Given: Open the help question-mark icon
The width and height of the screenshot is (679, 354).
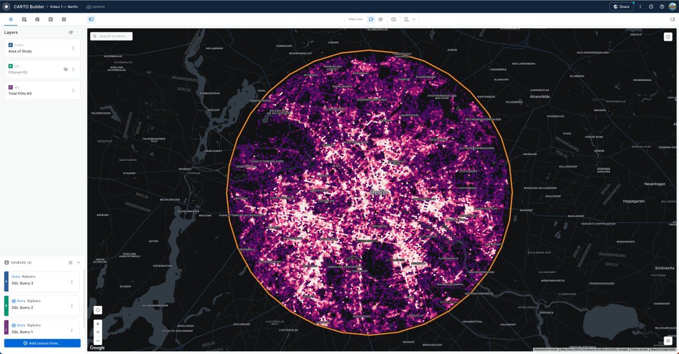Looking at the screenshot, I should point(662,7).
